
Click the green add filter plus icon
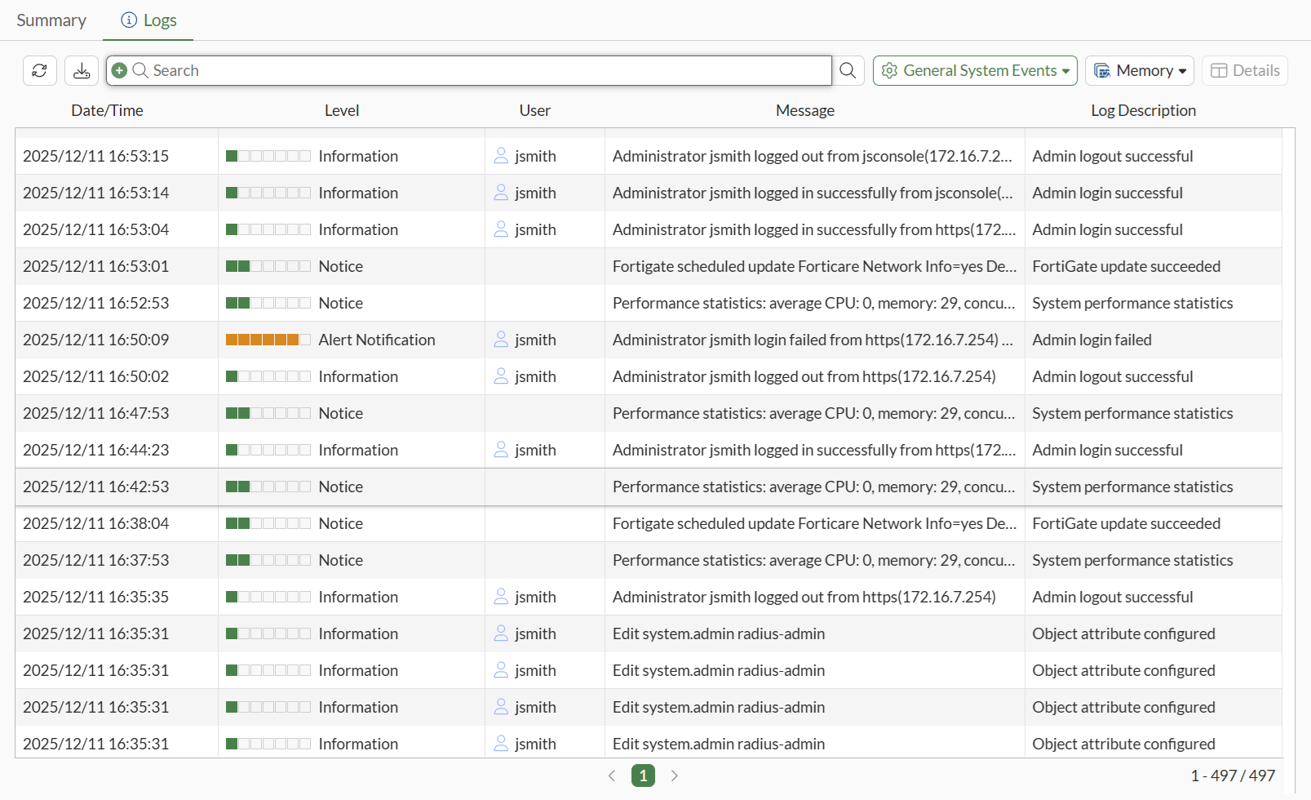tap(119, 71)
